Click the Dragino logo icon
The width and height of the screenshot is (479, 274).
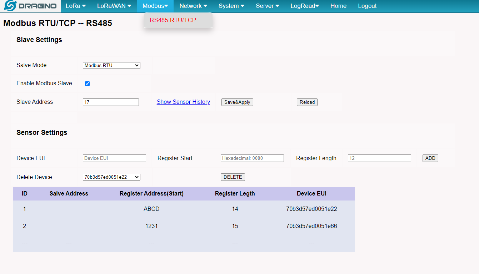[10, 6]
